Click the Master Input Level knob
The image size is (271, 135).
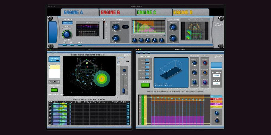pos(67,34)
